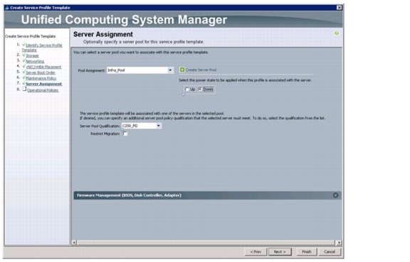The width and height of the screenshot is (410, 262).
Task: Click the Create Server Pool link
Action: [201, 70]
